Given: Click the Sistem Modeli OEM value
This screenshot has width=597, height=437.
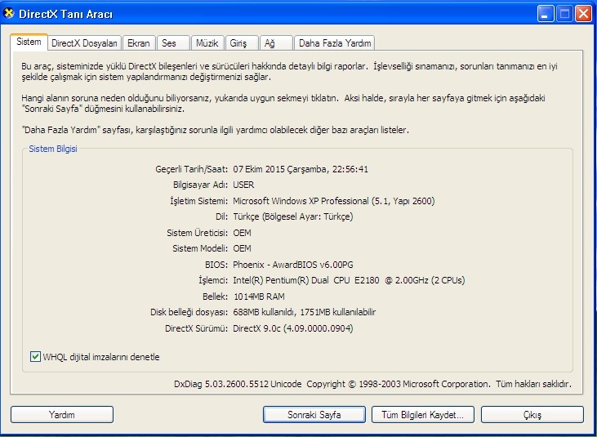Looking at the screenshot, I should pyautogui.click(x=243, y=248).
